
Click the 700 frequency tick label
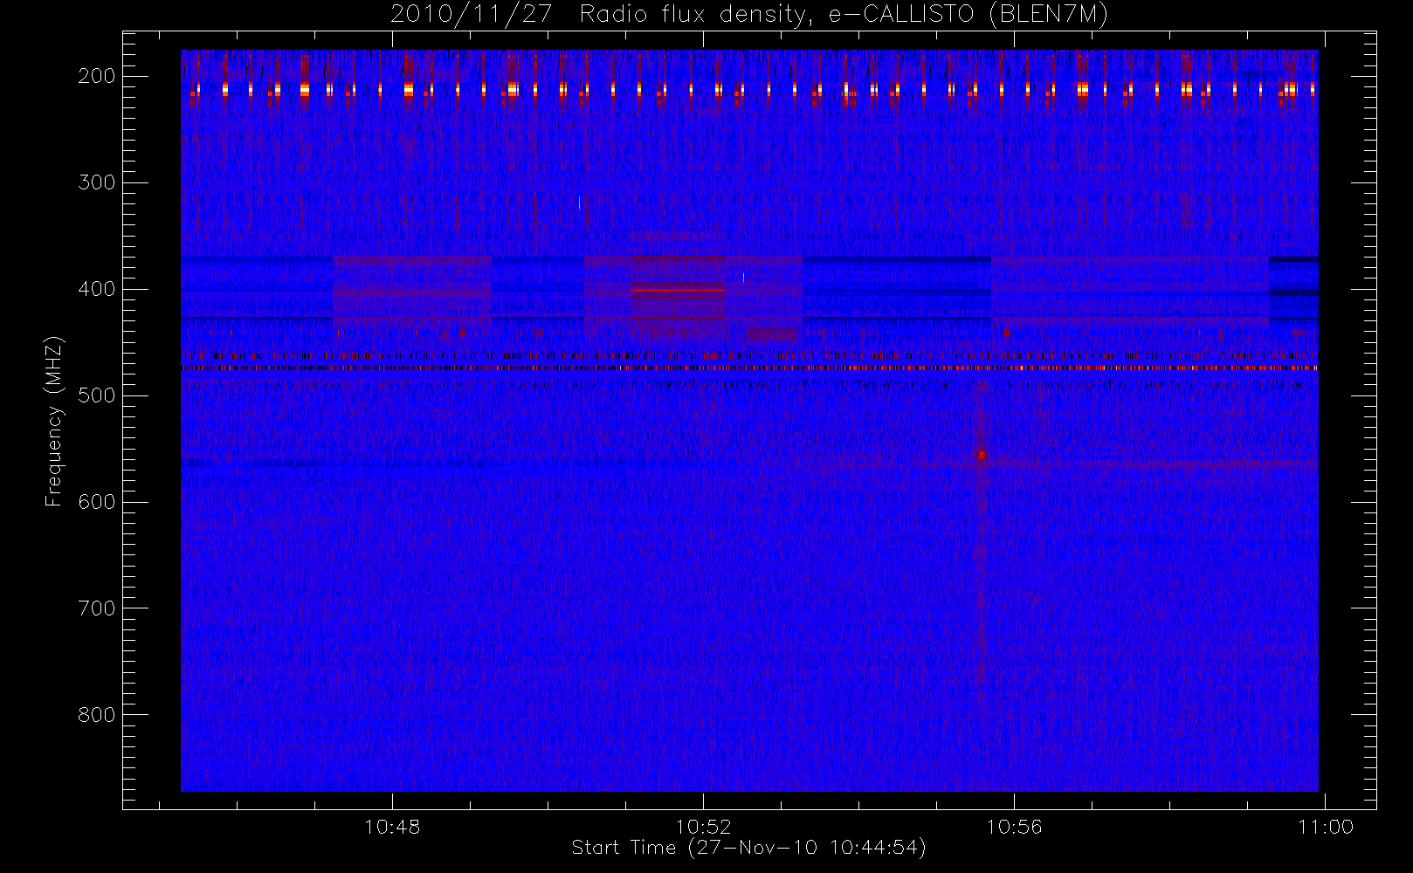click(x=97, y=608)
